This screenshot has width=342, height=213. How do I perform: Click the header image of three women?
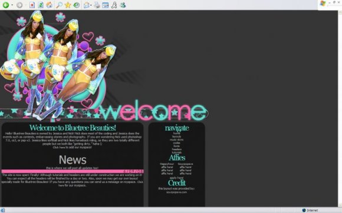(58, 65)
